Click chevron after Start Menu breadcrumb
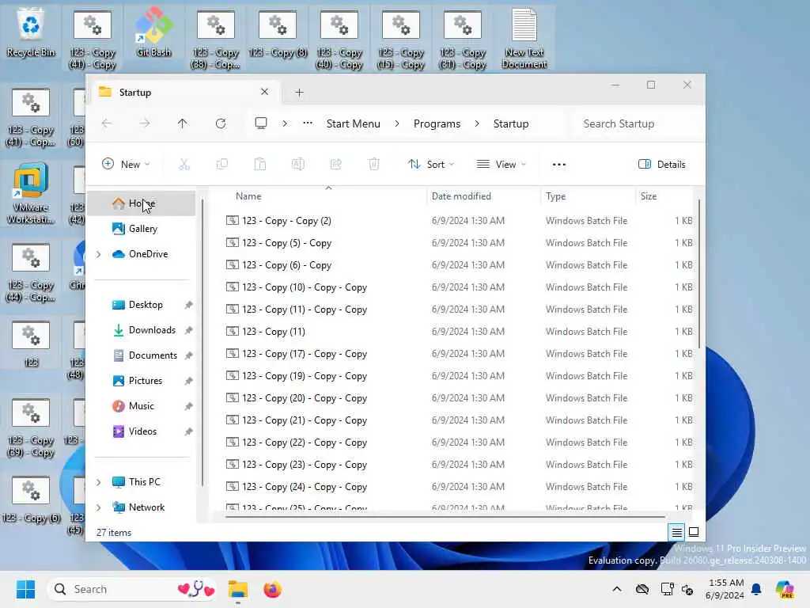810x608 pixels. [397, 123]
